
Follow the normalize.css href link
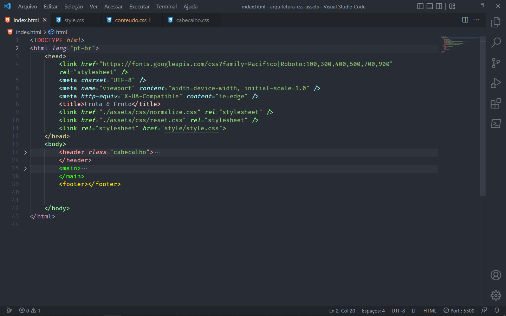coord(150,112)
